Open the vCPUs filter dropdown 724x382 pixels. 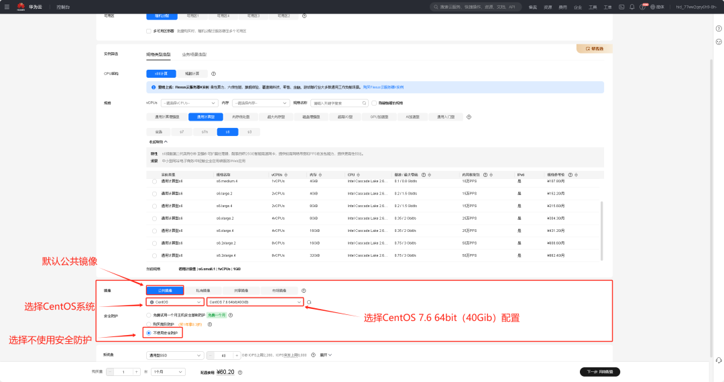[x=189, y=103]
